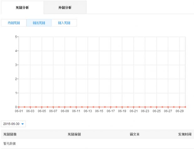Click the chart data point for 06-01

[x=19, y=107]
